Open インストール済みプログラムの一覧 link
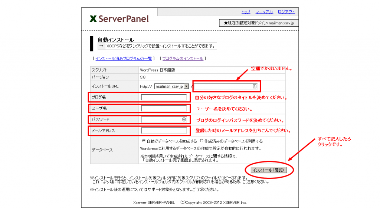 124,59
